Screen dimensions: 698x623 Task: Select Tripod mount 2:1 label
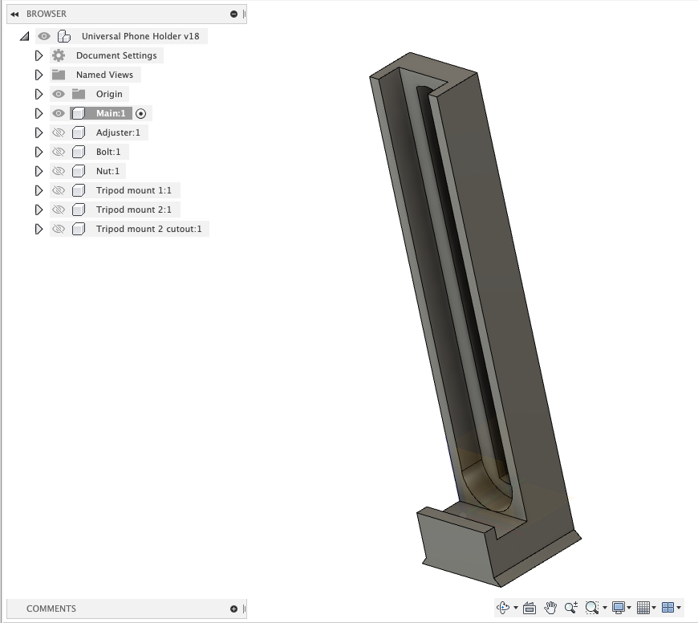(x=133, y=210)
